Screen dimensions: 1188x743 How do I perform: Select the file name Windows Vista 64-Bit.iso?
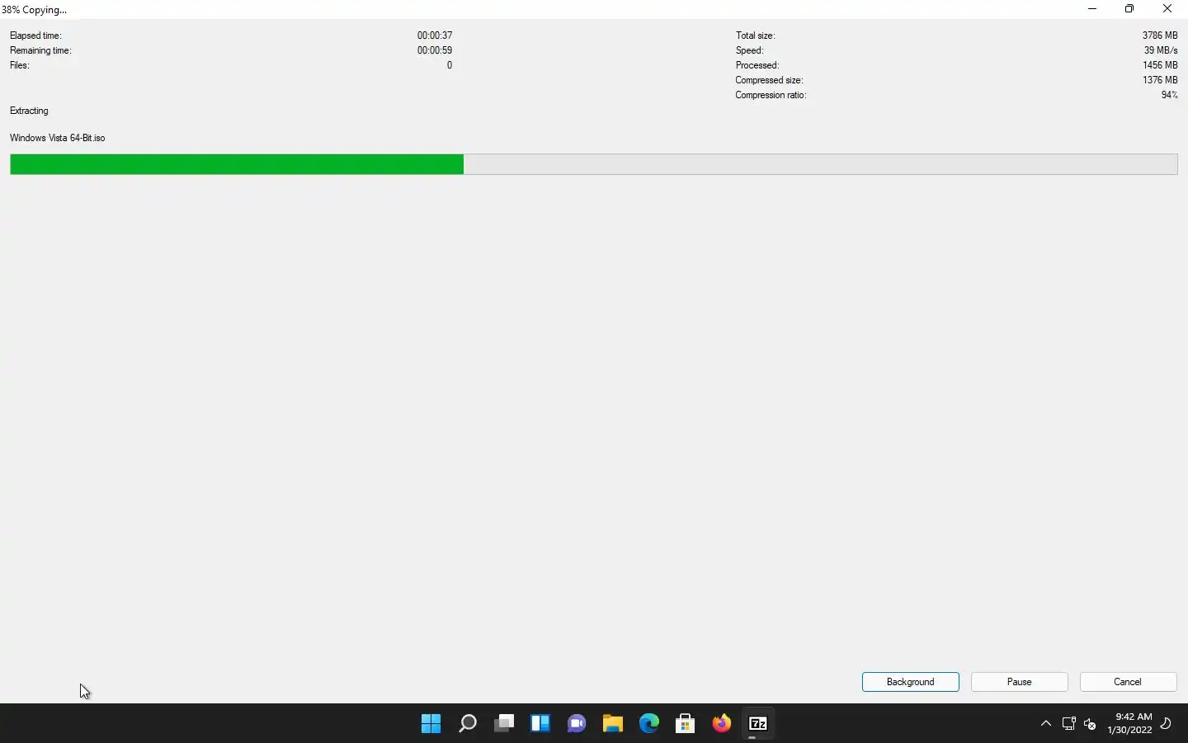58,138
